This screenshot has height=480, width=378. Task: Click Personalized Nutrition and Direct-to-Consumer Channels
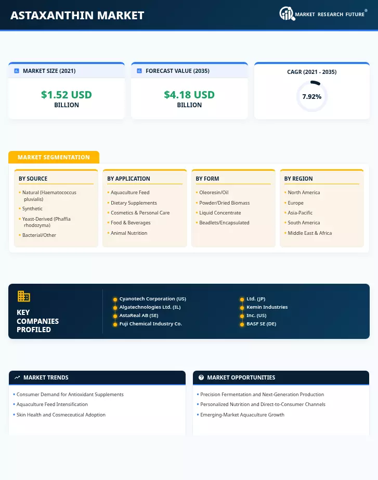coord(263,404)
